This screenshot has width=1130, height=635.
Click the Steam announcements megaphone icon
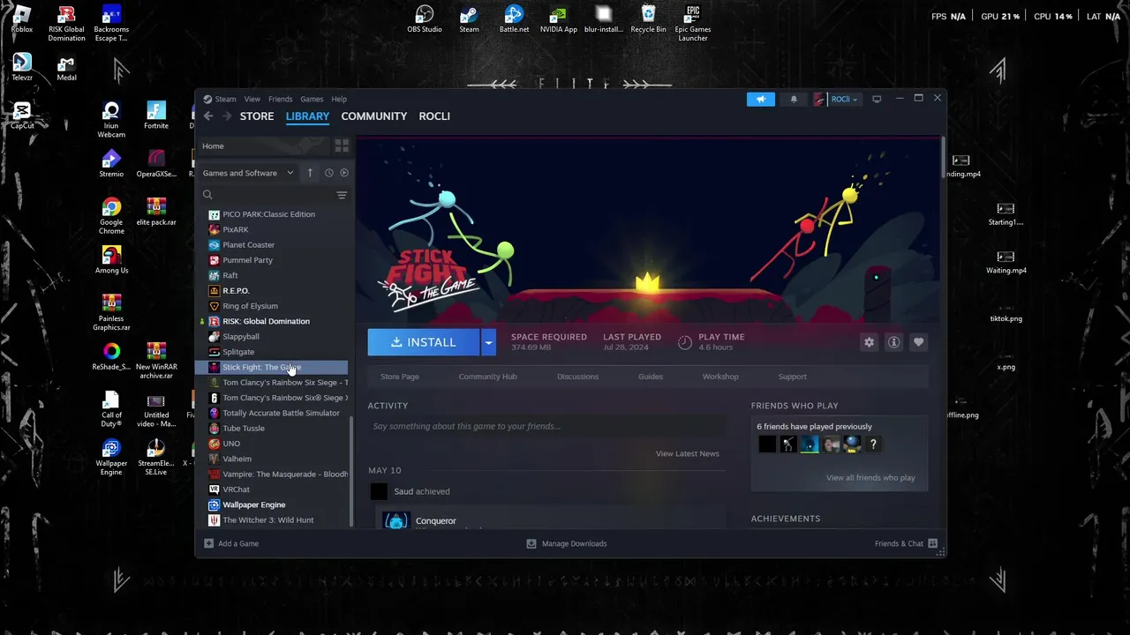tap(760, 99)
